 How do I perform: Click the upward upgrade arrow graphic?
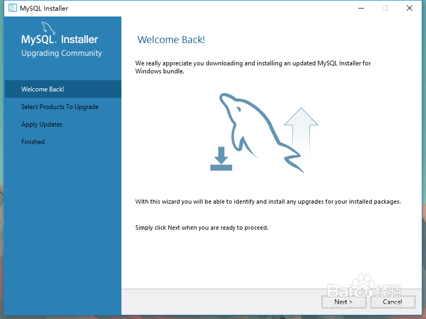301,131
